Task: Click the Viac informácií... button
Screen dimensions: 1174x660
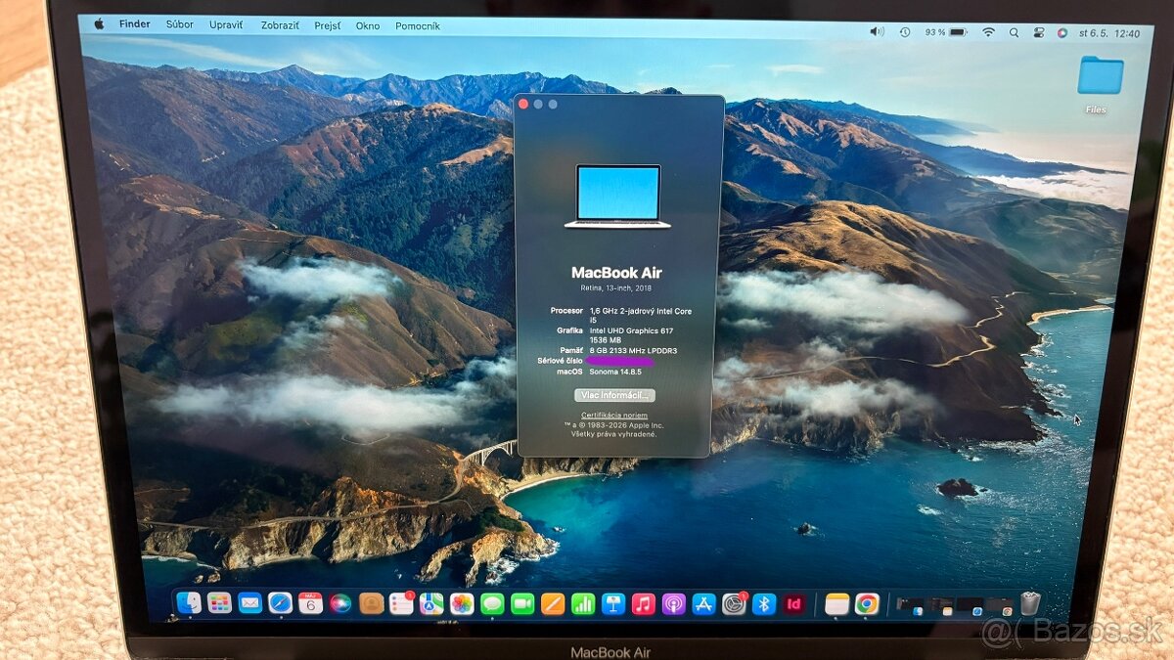Action: click(x=614, y=395)
